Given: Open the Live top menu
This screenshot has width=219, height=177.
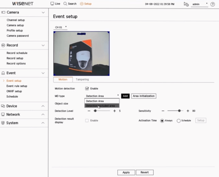Looking at the screenshot, I should 55,4.
